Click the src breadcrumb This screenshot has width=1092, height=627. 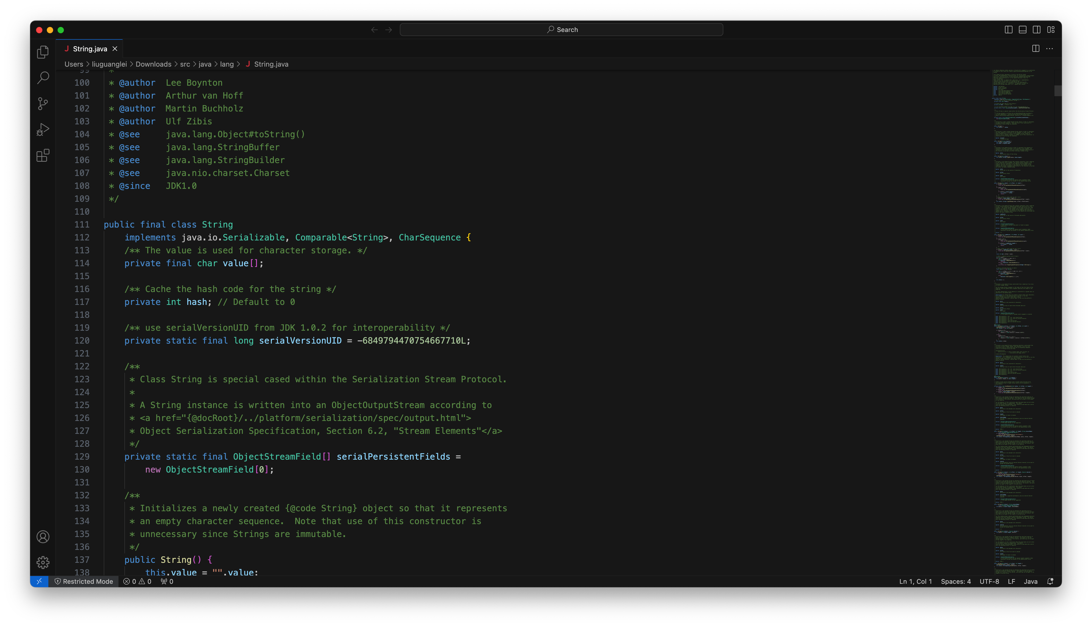[x=185, y=64]
